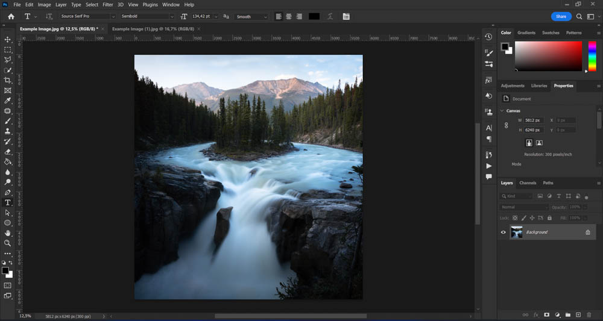Click center text alignment icon
This screenshot has width=603, height=321.
(289, 16)
